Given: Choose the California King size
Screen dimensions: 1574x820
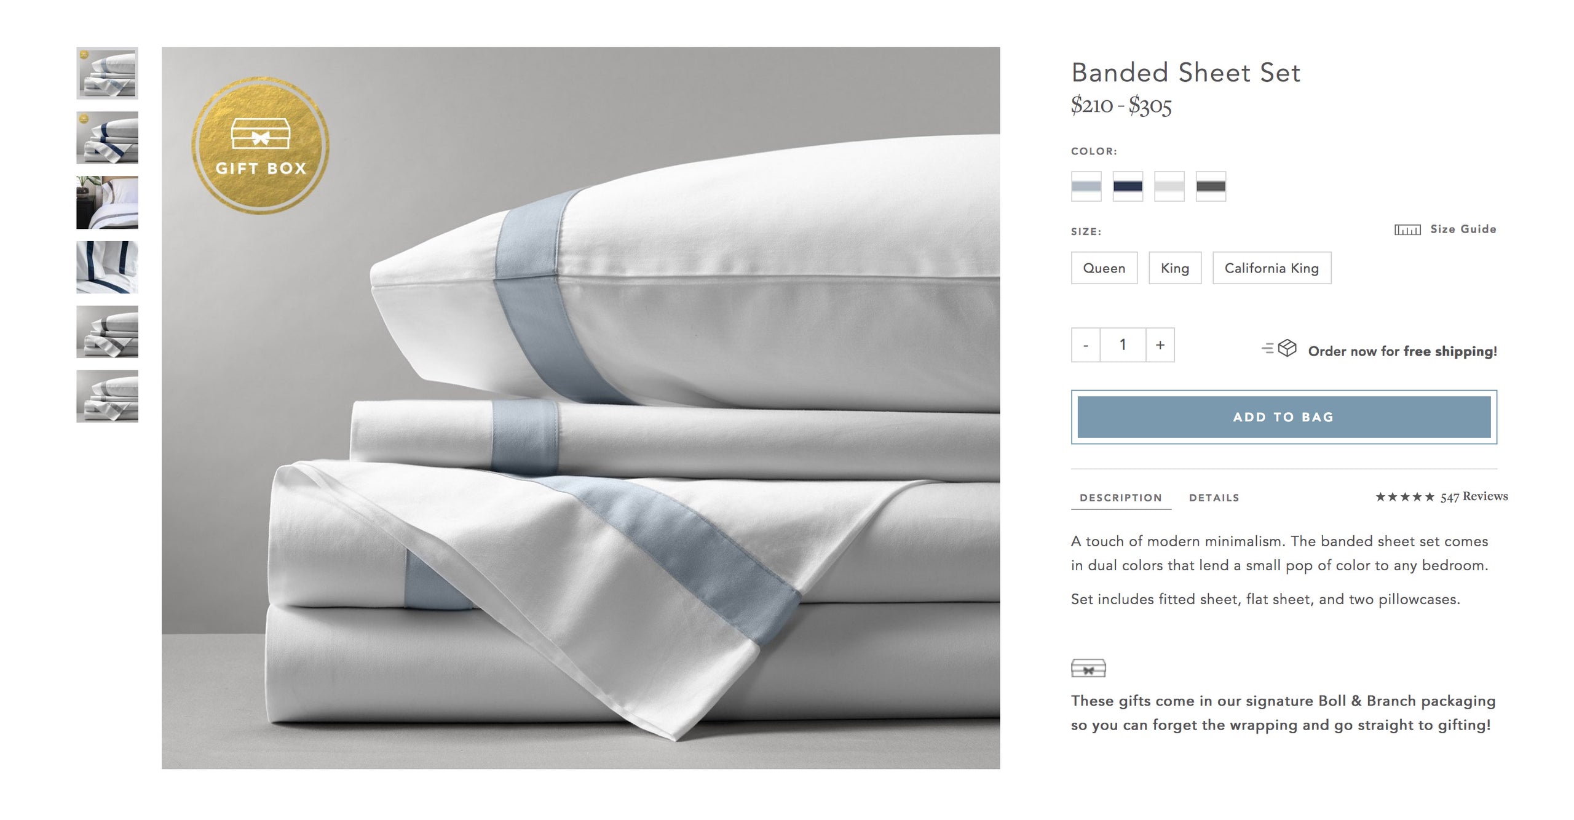Looking at the screenshot, I should click(1271, 268).
